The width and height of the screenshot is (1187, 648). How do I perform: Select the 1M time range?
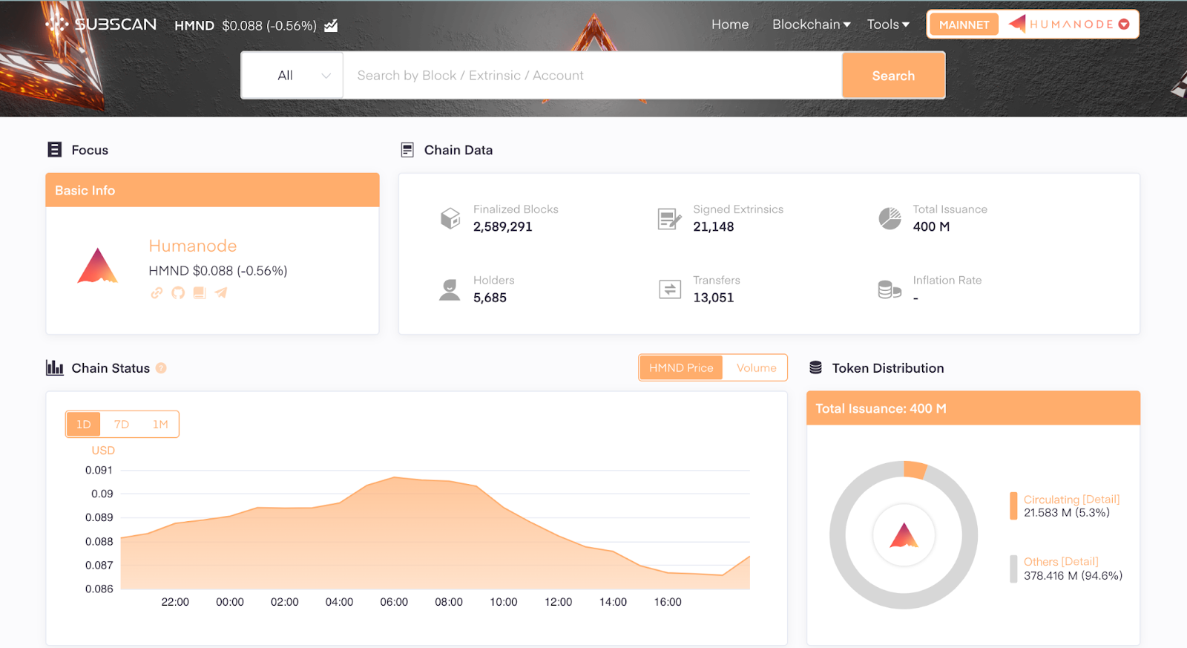(x=160, y=424)
